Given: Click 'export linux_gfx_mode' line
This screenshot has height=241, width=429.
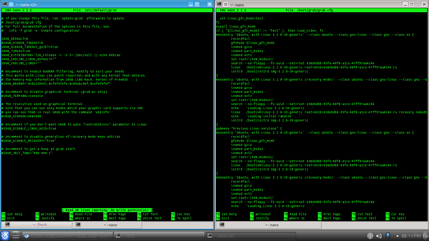Looking at the screenshot, I should pos(236,26).
